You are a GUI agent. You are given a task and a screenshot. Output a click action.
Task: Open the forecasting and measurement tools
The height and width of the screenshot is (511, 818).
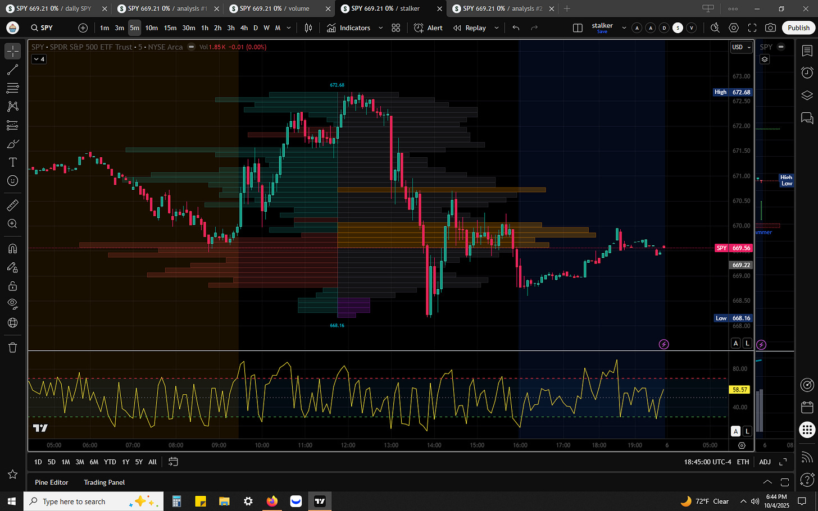pyautogui.click(x=12, y=125)
